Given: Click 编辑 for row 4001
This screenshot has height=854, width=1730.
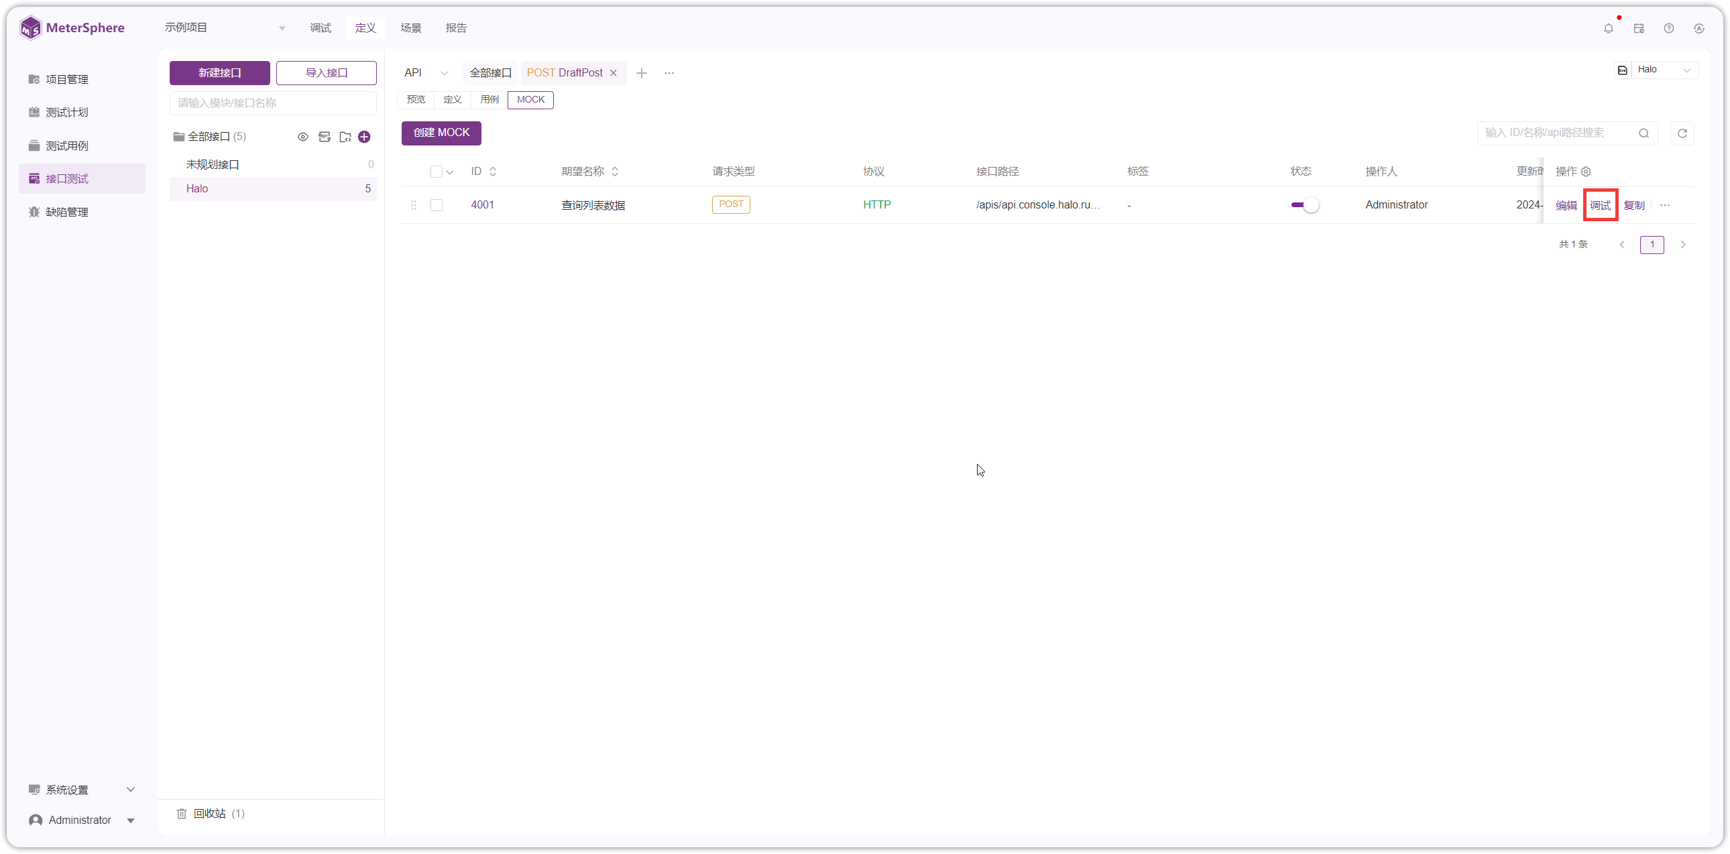Looking at the screenshot, I should [x=1566, y=205].
